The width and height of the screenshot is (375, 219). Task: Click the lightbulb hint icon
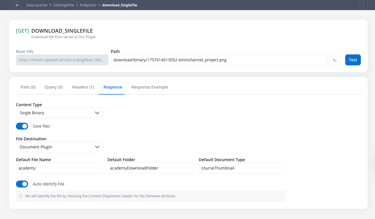(x=21, y=196)
